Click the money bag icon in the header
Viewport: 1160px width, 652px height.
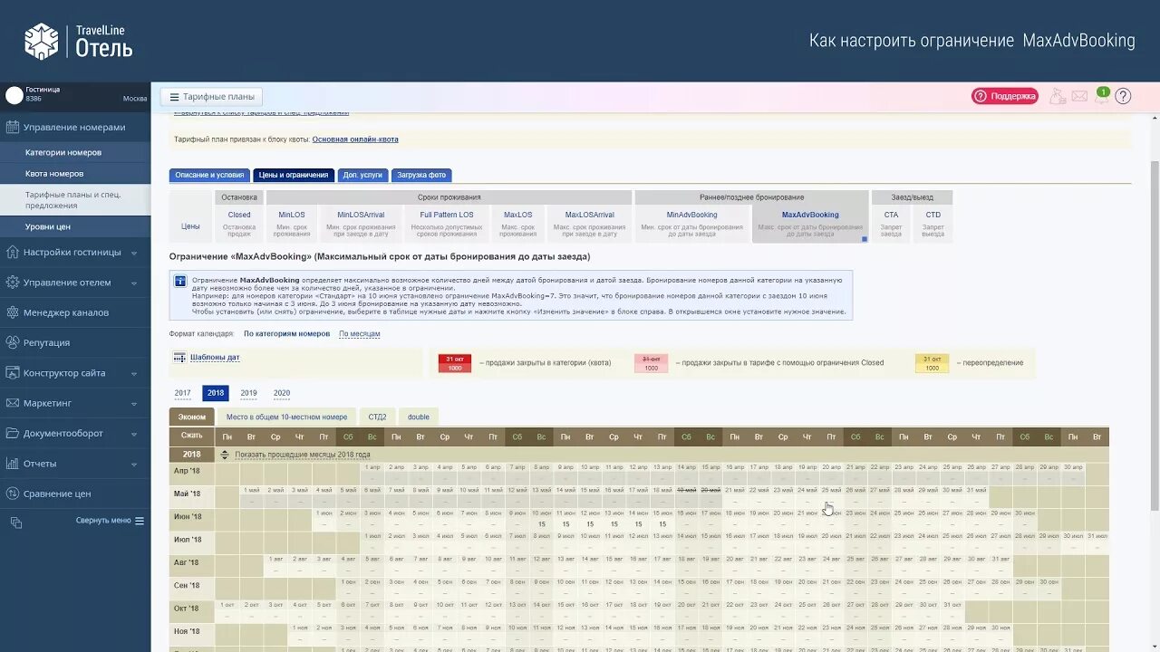click(x=1057, y=96)
